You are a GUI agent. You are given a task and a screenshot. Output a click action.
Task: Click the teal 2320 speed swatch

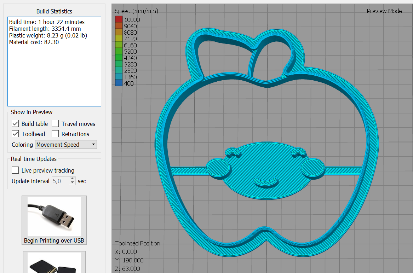(119, 71)
